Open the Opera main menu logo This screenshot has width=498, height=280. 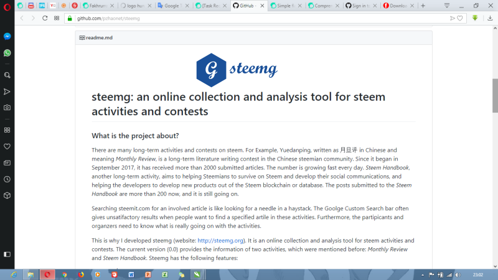click(7, 6)
